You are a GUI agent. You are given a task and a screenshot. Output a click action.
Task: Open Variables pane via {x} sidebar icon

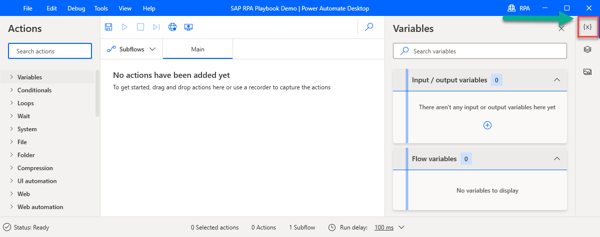pos(587,27)
